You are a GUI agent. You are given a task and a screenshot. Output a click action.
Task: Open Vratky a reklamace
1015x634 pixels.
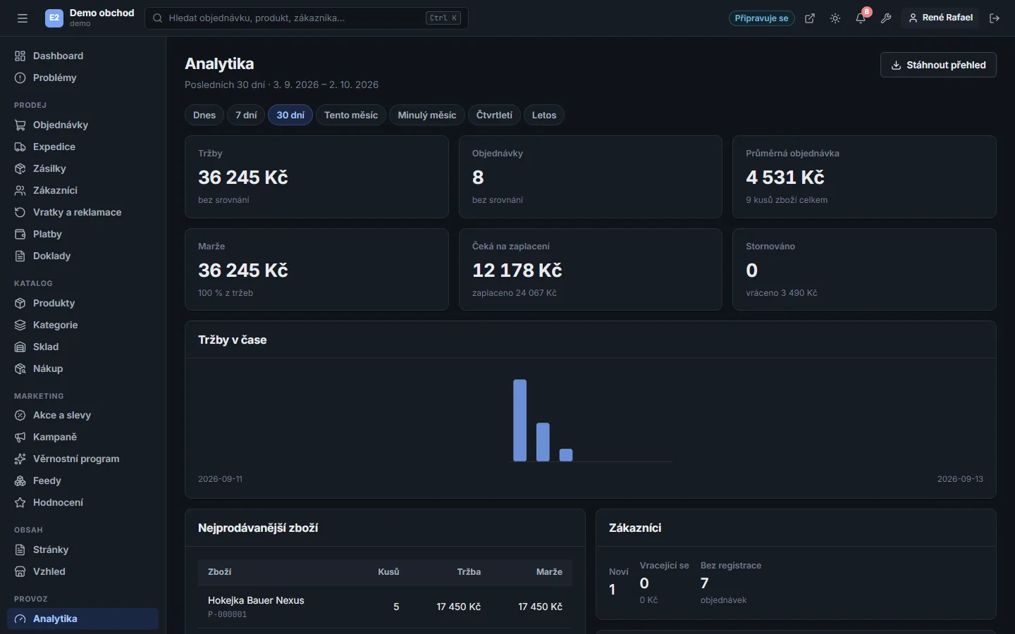pyautogui.click(x=82, y=212)
